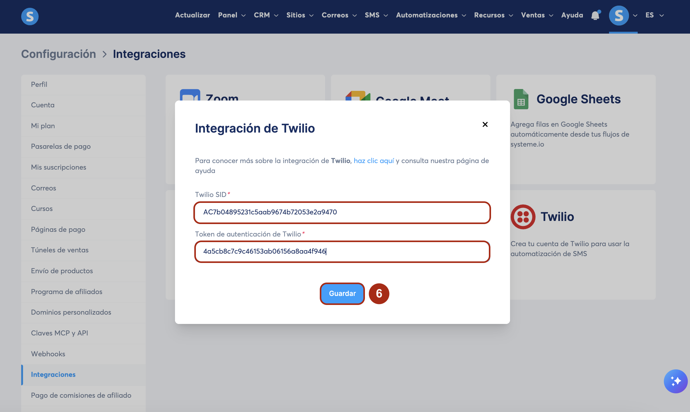The height and width of the screenshot is (412, 690).
Task: Open the ES language selector
Action: [x=655, y=15]
